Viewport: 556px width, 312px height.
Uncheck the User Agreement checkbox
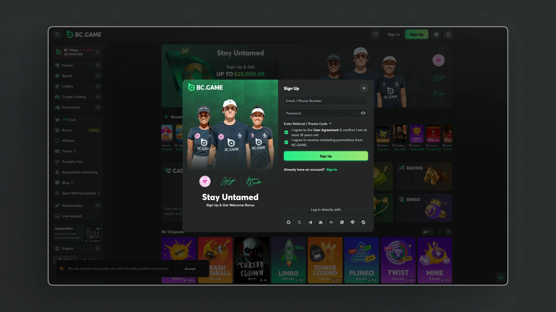coord(286,132)
